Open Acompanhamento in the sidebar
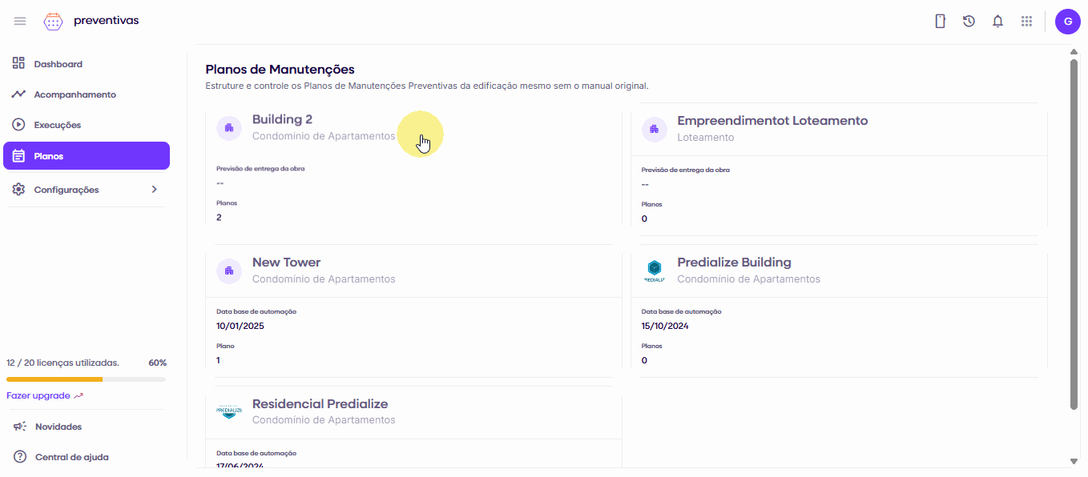This screenshot has height=477, width=1088. coord(87,94)
